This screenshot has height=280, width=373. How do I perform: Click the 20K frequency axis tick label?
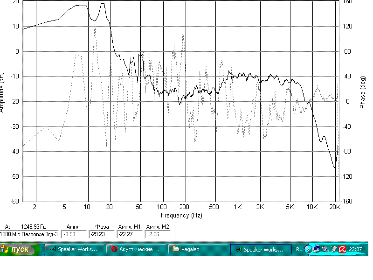click(x=335, y=207)
